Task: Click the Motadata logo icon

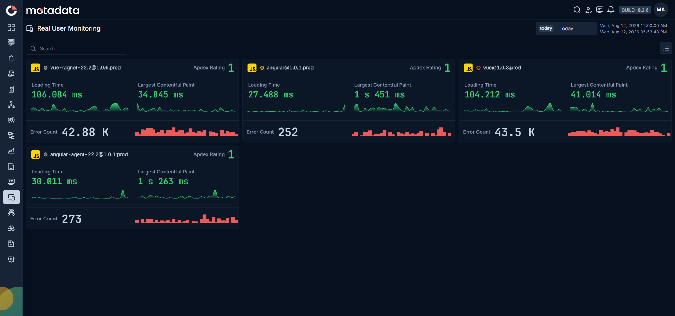Action: tap(11, 10)
